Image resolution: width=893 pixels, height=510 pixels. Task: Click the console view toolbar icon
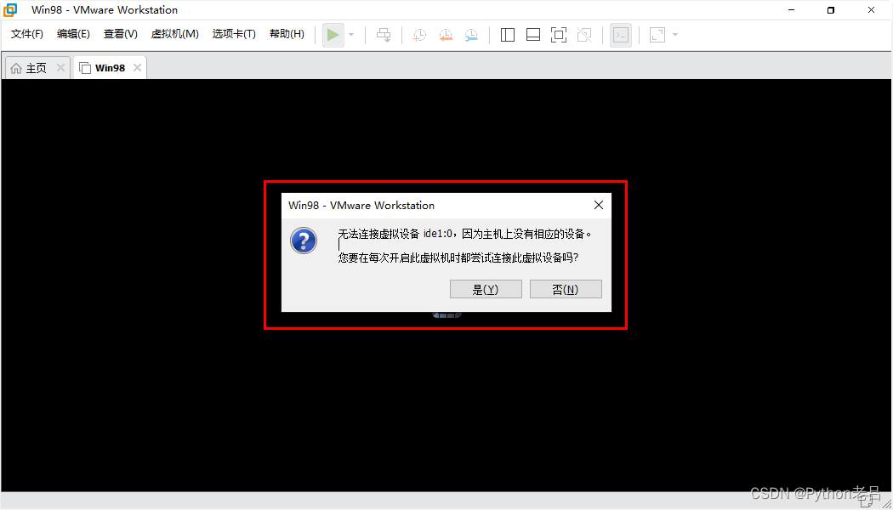tap(621, 36)
